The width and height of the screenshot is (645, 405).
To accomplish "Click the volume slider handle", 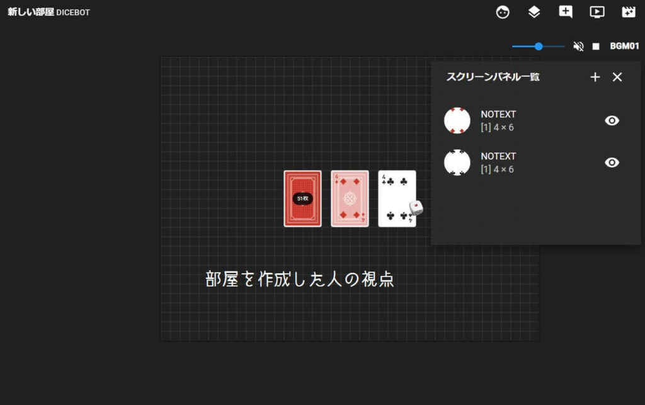I will [539, 46].
